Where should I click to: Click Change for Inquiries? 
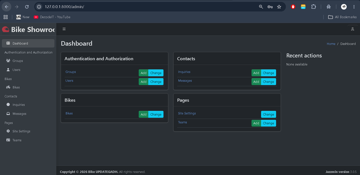click(x=269, y=73)
